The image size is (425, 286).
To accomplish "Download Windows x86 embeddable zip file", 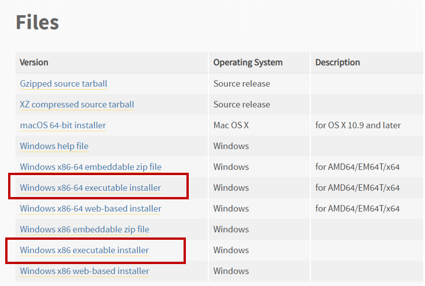I will (85, 229).
